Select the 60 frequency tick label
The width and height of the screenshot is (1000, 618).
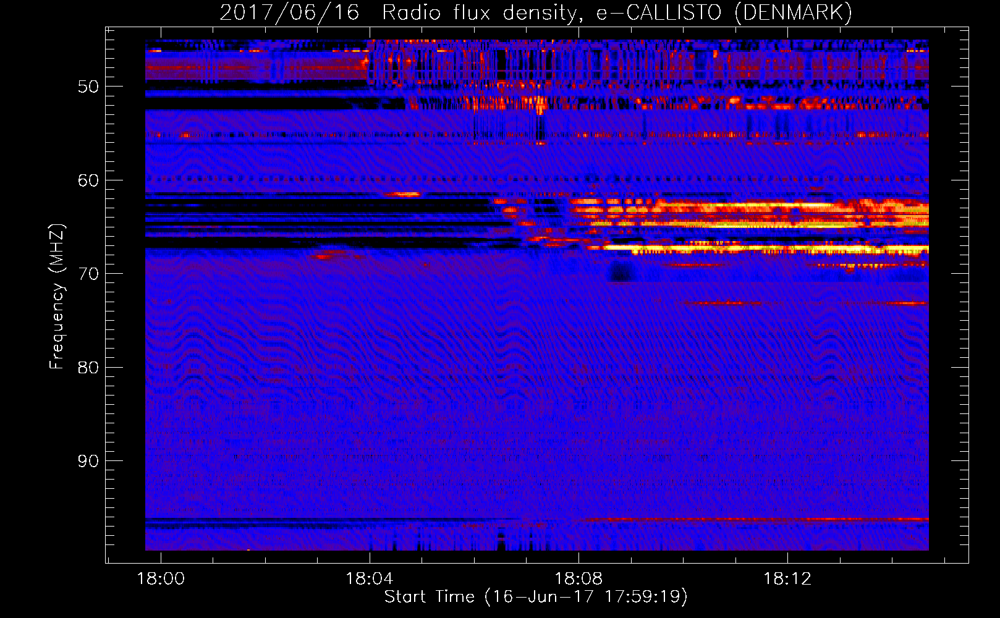click(x=88, y=180)
